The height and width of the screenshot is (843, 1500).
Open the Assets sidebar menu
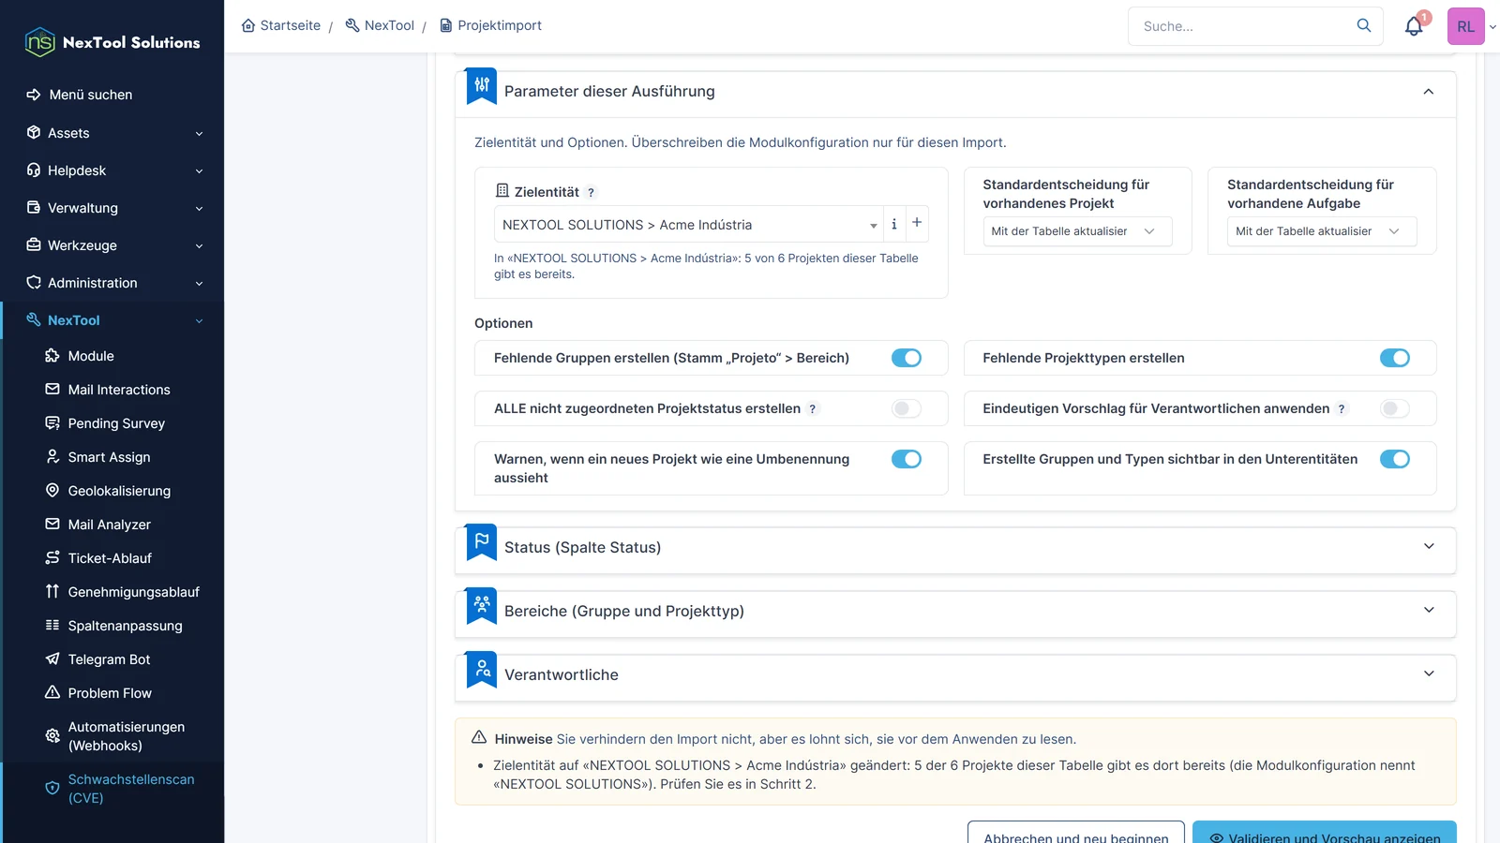point(112,133)
